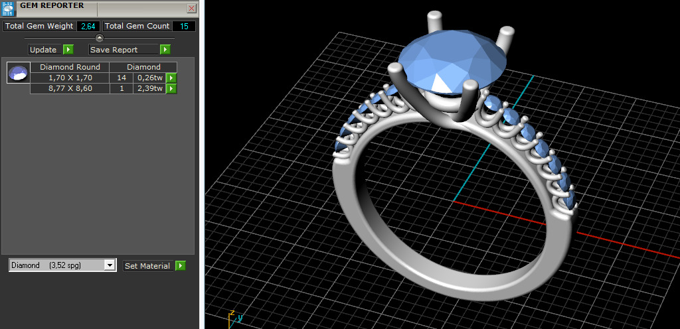Click the Gem Reporter panel icon

8,9
